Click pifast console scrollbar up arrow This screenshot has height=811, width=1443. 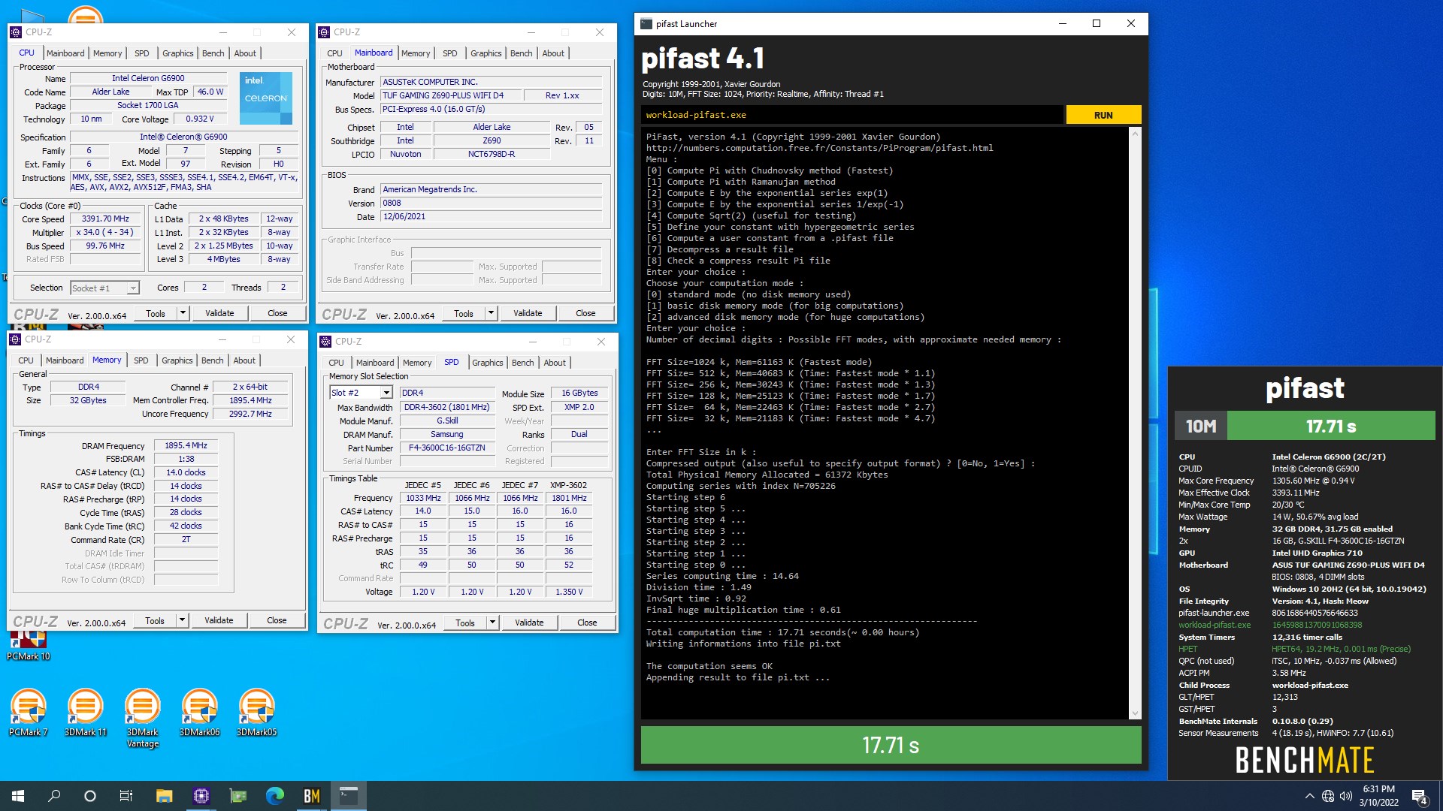click(1135, 134)
